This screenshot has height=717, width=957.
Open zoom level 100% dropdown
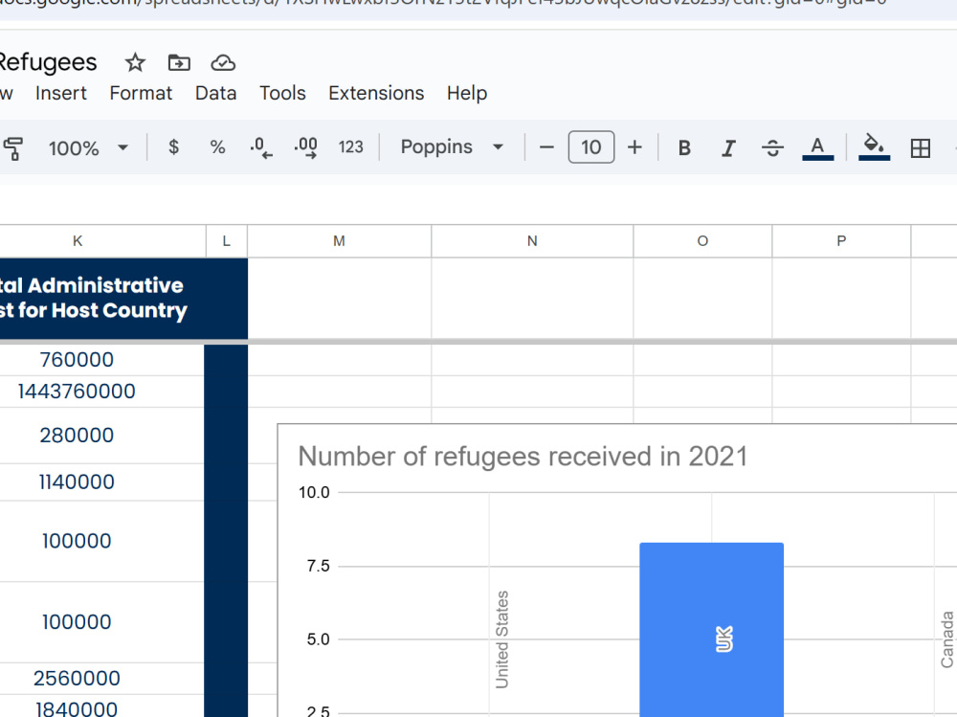(x=88, y=147)
